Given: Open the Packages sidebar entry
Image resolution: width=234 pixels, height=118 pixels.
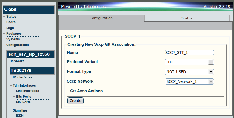Looking at the screenshot, I should click(x=14, y=34).
